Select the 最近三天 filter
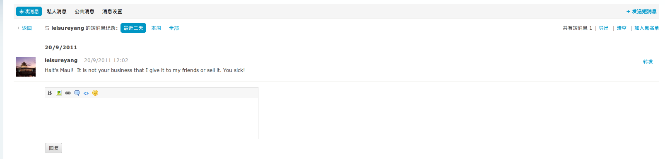Viewport: 665px width, 159px height. click(133, 28)
